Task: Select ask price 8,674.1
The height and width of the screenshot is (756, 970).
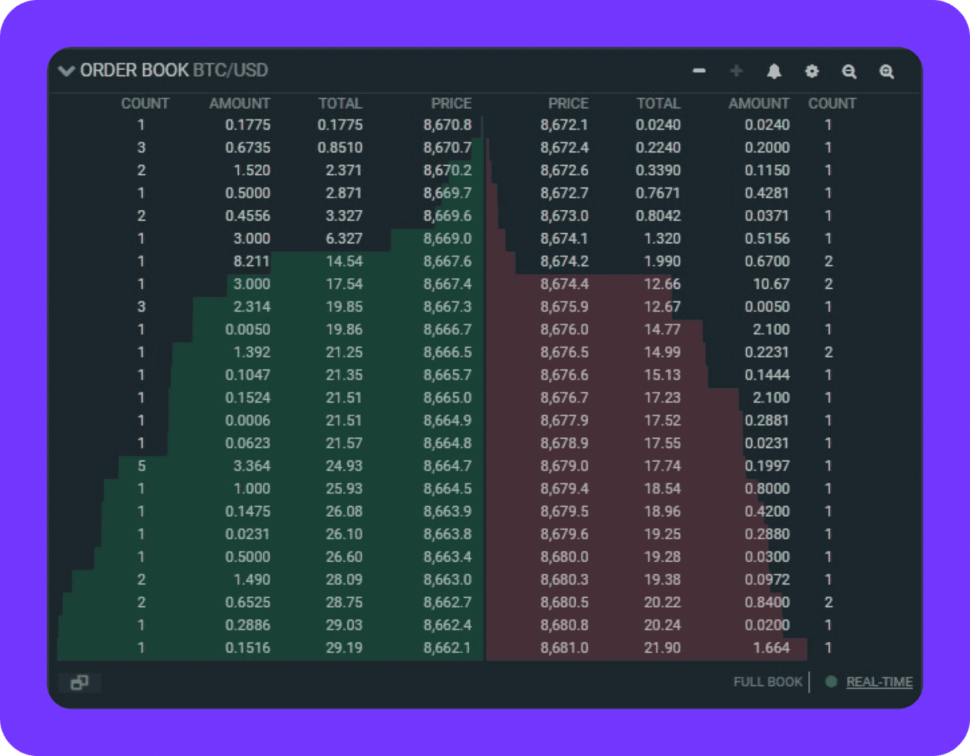Action: [x=565, y=239]
